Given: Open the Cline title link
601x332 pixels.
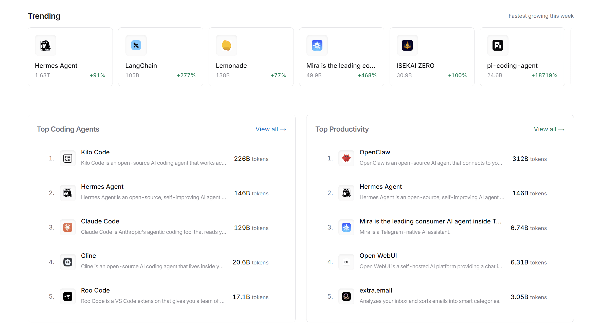Looking at the screenshot, I should coord(88,256).
